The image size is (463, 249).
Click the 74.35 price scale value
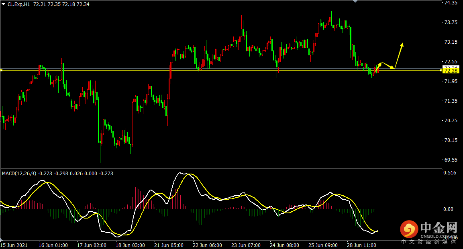(x=451, y=3)
